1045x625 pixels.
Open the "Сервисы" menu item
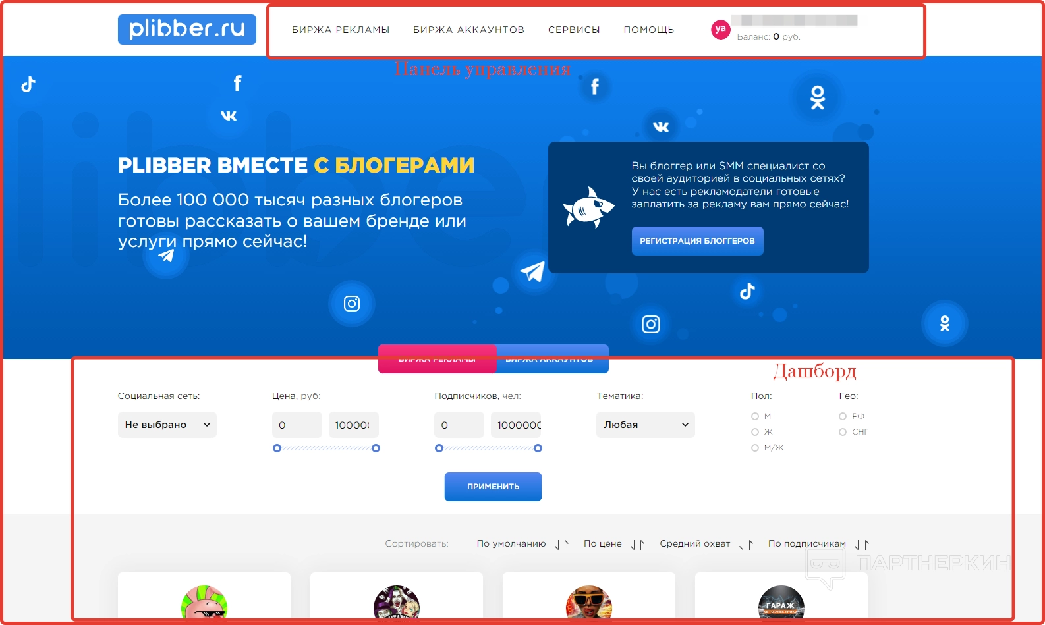pos(574,30)
